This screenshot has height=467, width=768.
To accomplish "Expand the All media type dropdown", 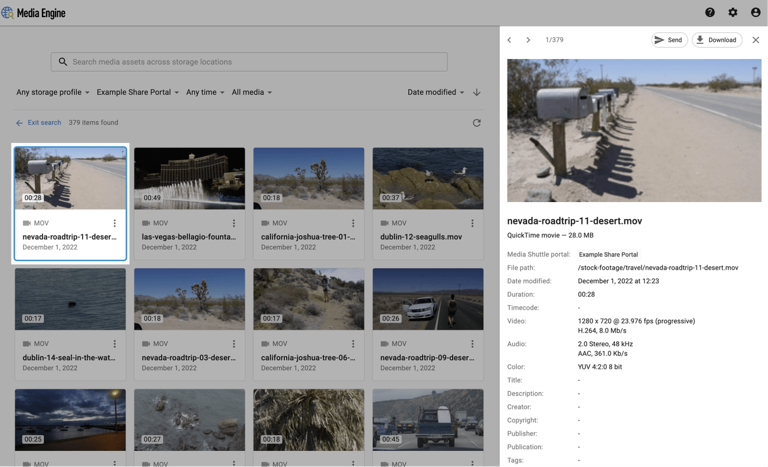I will [x=251, y=92].
